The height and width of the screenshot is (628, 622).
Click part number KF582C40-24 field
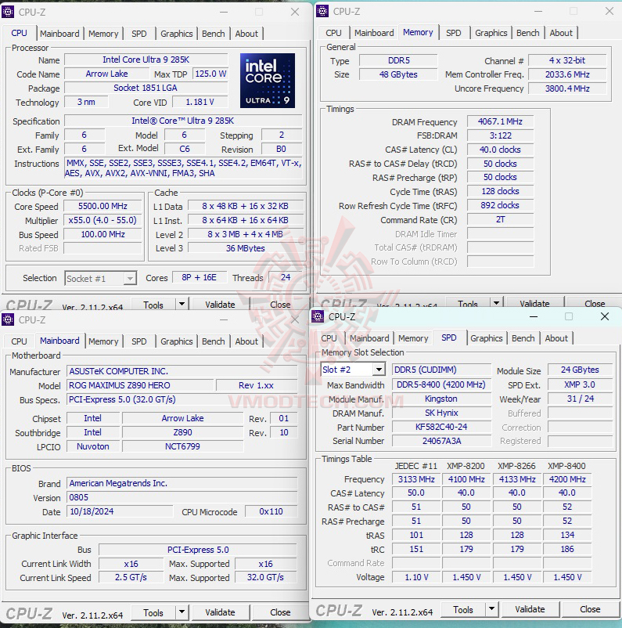(x=441, y=427)
